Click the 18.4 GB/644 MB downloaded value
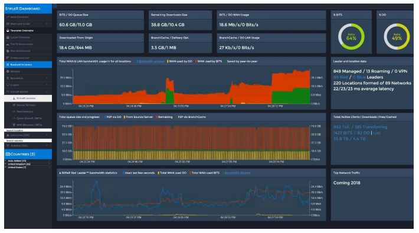419x233 pixels. [76, 48]
